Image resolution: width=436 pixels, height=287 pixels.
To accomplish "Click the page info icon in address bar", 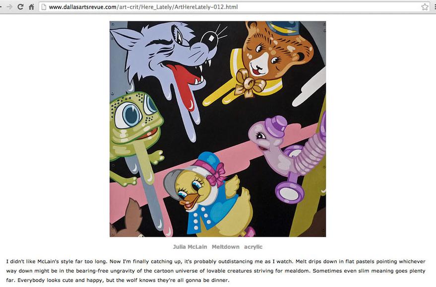I will [x=43, y=7].
